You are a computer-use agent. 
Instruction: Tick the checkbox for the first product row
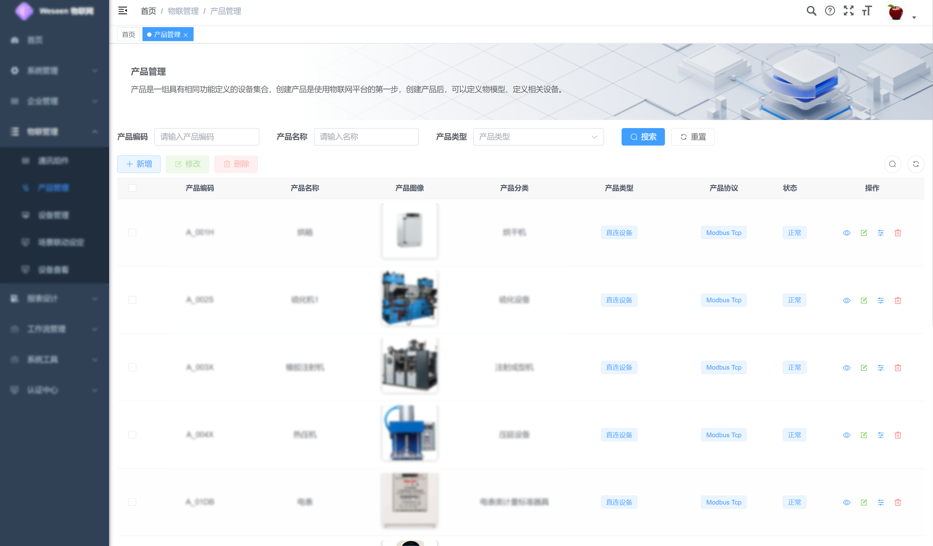pyautogui.click(x=132, y=232)
